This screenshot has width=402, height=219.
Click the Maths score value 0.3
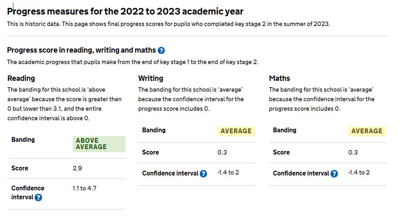(353, 152)
